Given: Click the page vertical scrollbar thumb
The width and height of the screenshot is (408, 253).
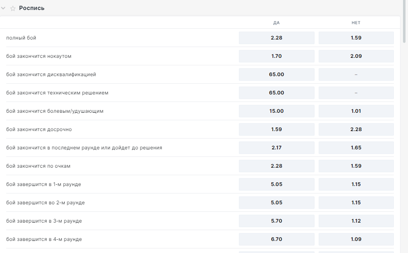Looking at the screenshot, I should (404, 21).
